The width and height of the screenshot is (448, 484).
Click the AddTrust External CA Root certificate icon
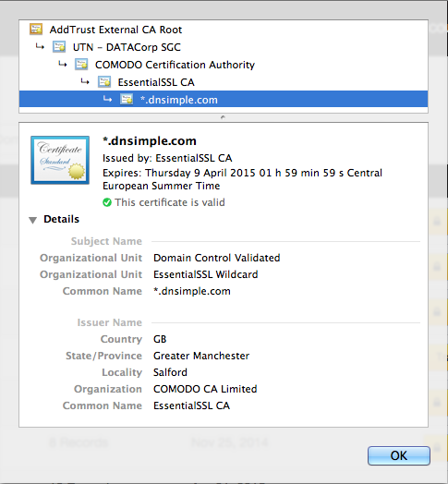(36, 29)
